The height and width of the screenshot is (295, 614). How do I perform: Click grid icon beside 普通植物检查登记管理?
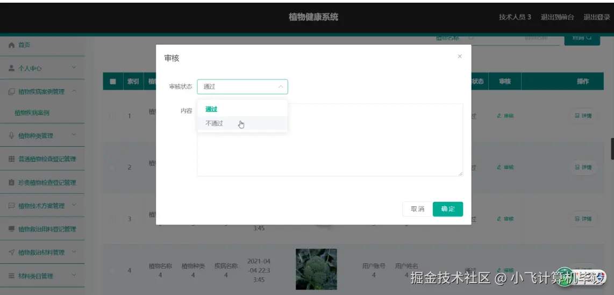[x=11, y=159]
